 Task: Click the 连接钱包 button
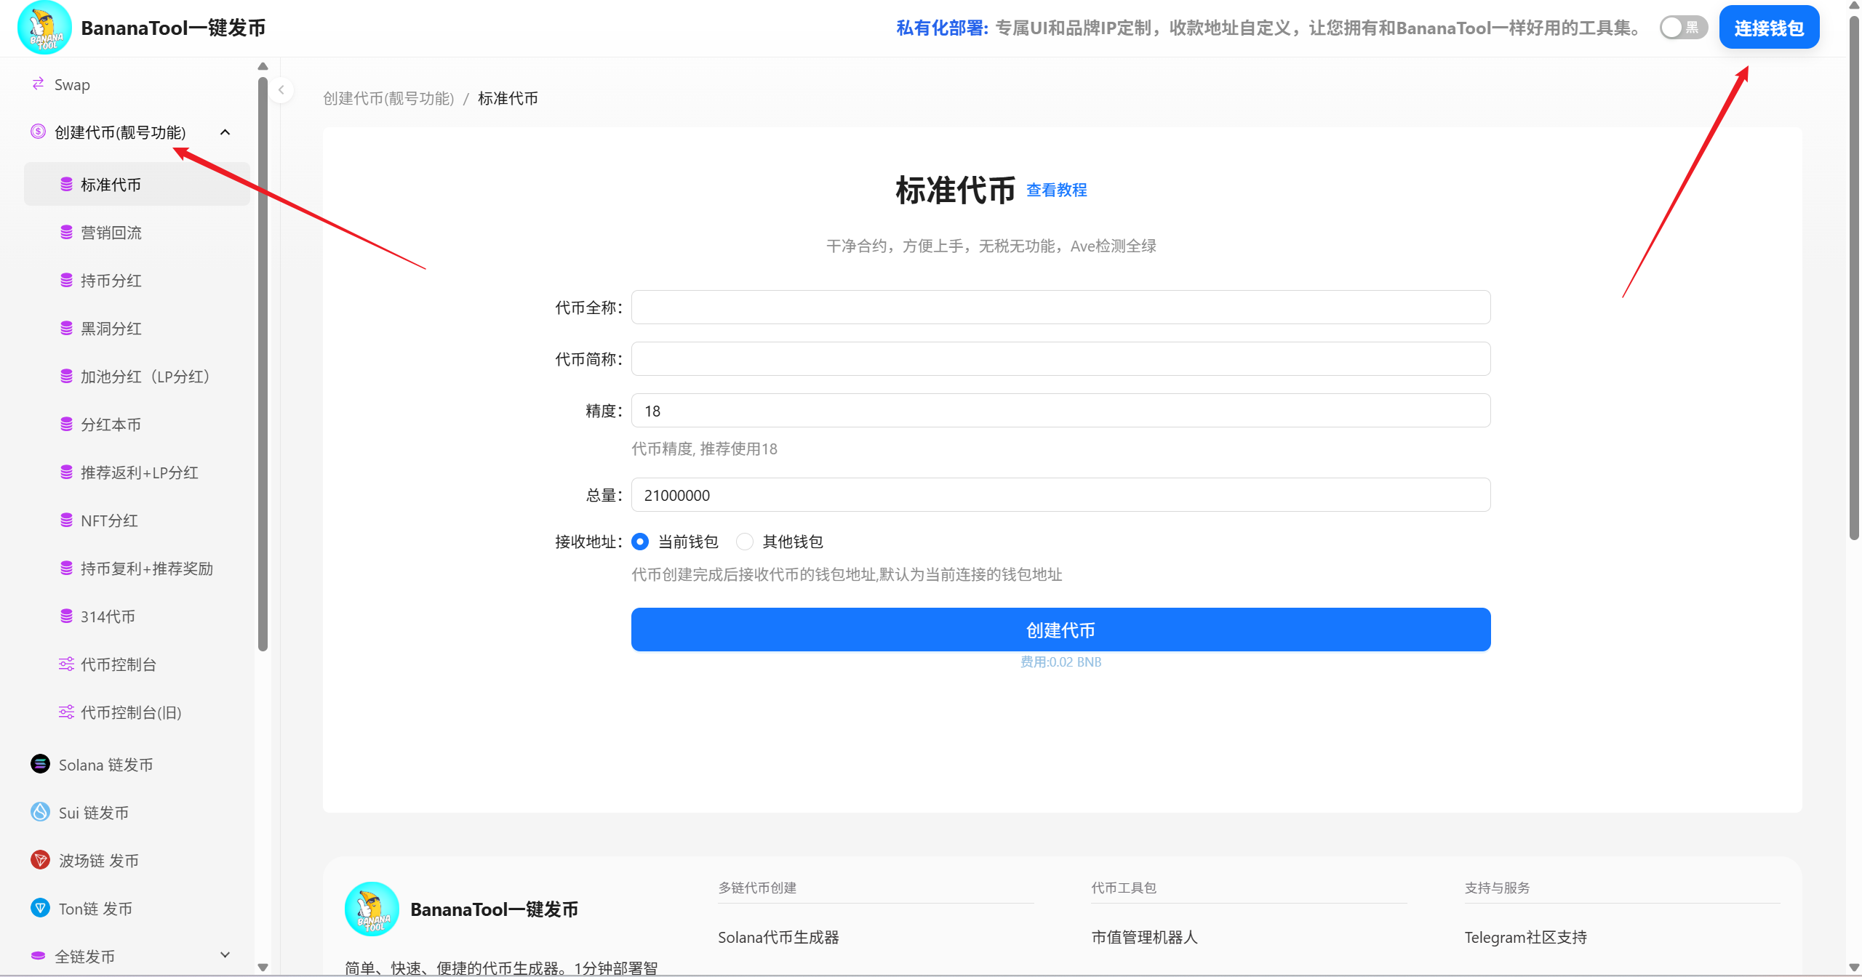tap(1768, 27)
